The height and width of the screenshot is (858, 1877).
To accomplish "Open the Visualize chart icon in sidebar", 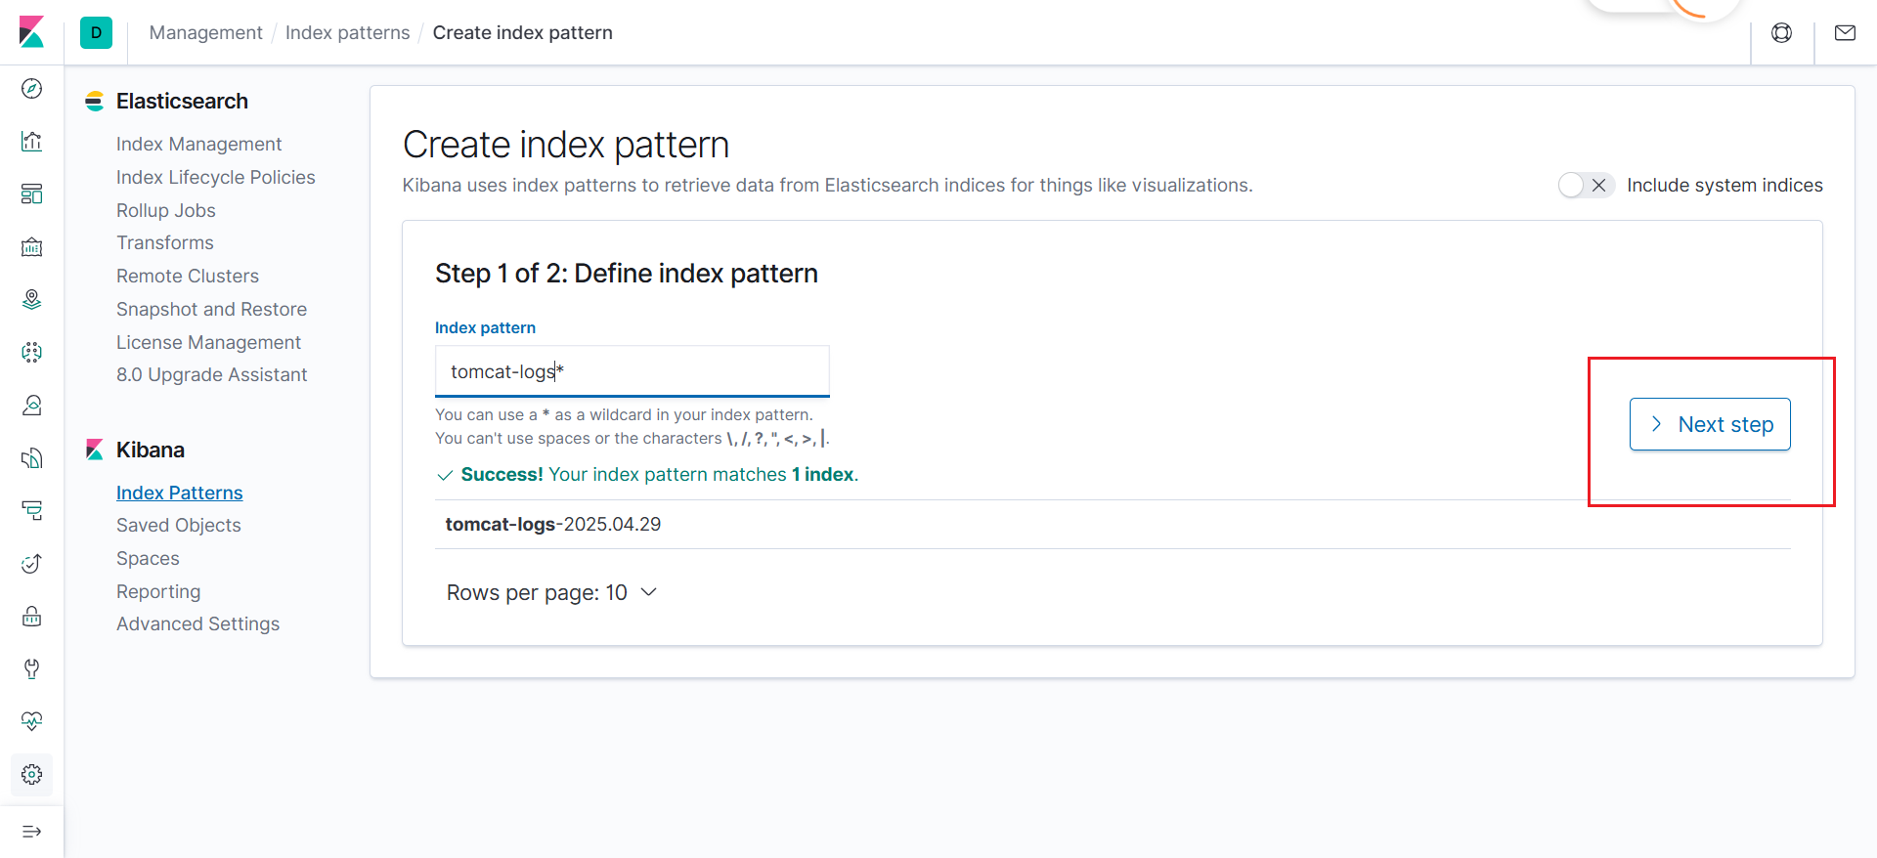I will click(31, 142).
